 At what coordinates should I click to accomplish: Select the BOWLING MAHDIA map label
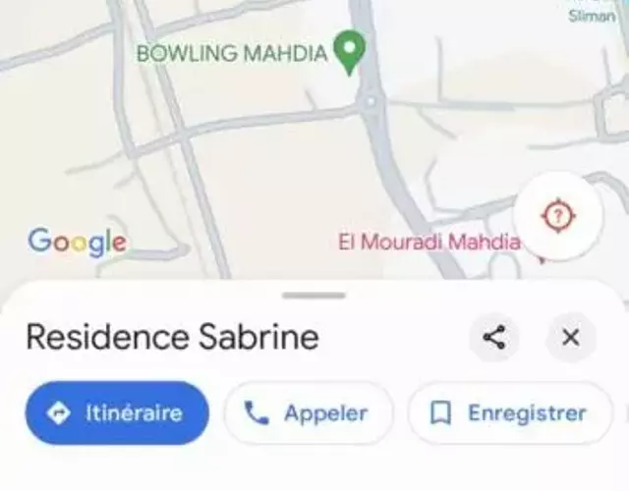[x=232, y=53]
